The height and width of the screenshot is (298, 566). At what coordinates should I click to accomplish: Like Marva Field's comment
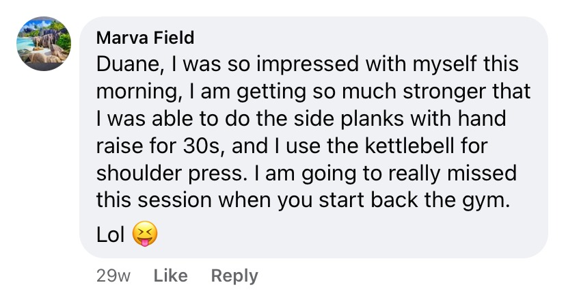click(170, 275)
